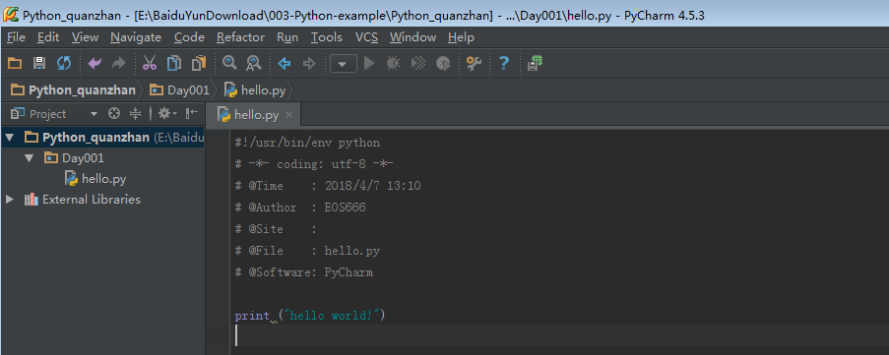Click the Collapse All icon in Project panel
This screenshot has height=355, width=889.
coord(135,114)
